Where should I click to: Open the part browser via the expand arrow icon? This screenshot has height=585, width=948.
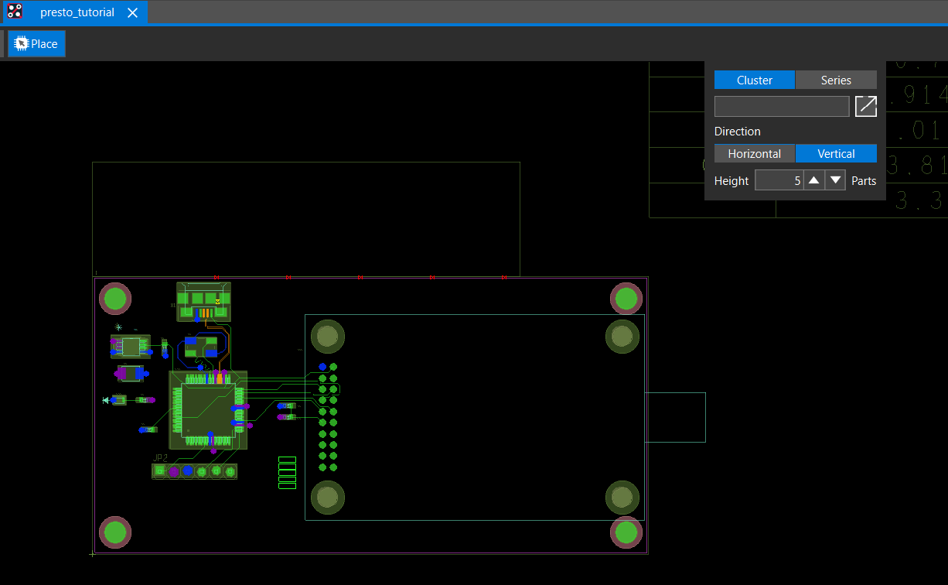[865, 106]
